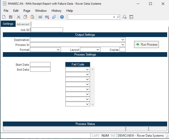169x139 pixels.
Task: Click the Paste clipboard icon
Action: click(33, 17)
